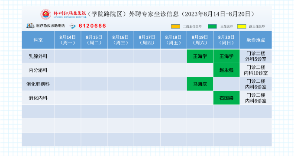
Task: Click the 赵永强 doctor cell
Action: click(226, 70)
